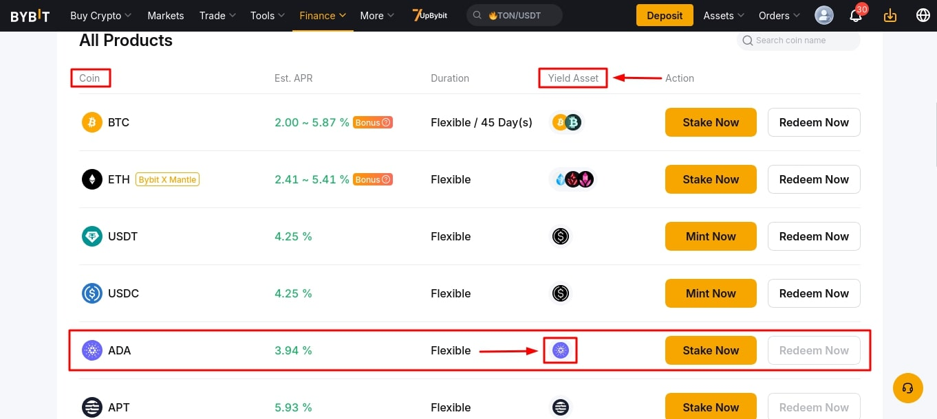937x419 pixels.
Task: Open the language globe icon
Action: [923, 15]
